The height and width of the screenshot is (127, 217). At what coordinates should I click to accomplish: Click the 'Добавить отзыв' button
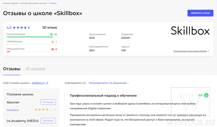click(x=200, y=13)
